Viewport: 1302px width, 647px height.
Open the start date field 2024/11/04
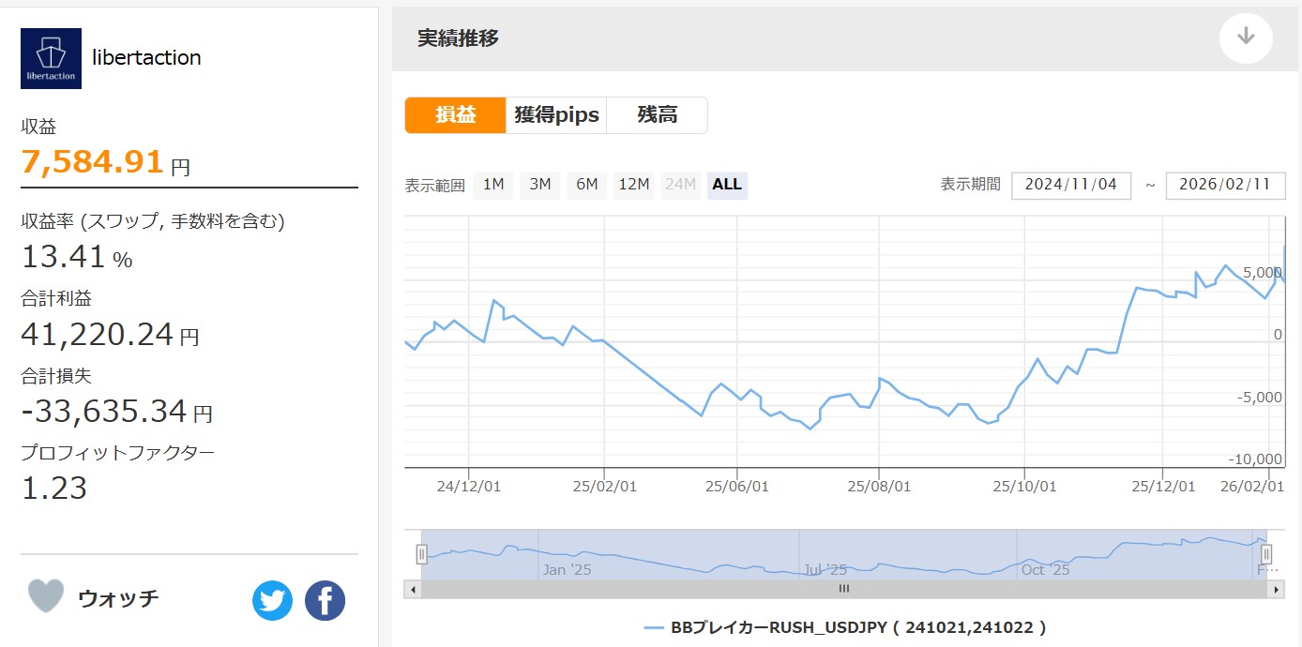[1070, 185]
